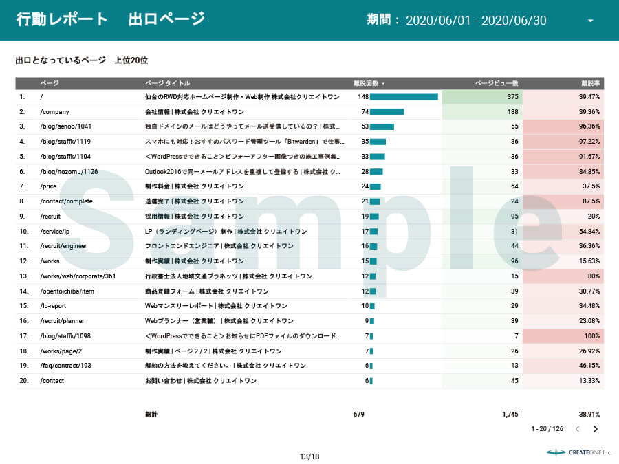This screenshot has width=619, height=464.
Task: Open the /recruit/engineer page entry
Action: [64, 246]
